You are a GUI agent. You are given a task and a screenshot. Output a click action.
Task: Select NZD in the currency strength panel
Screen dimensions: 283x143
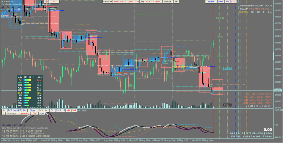tap(20, 88)
